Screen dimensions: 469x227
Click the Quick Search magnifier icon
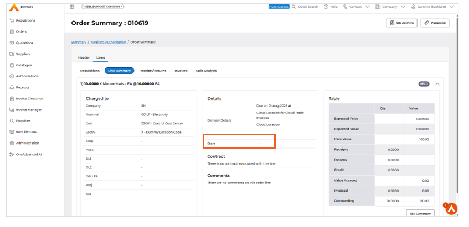click(293, 7)
